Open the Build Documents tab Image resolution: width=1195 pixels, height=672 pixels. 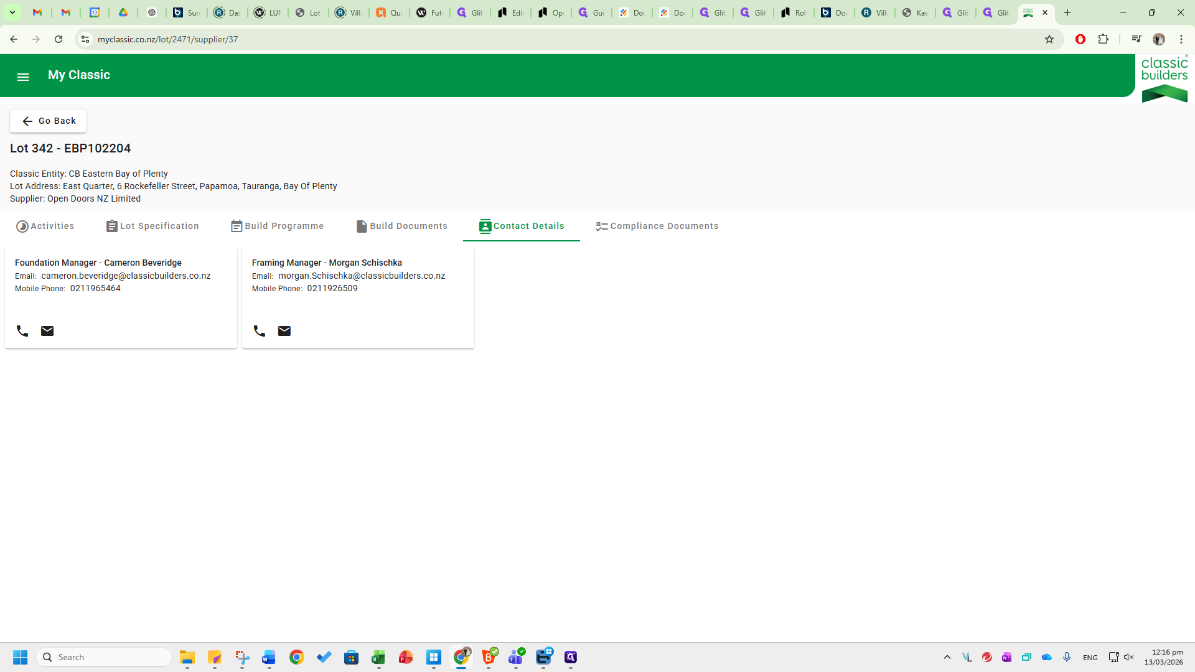pyautogui.click(x=401, y=226)
